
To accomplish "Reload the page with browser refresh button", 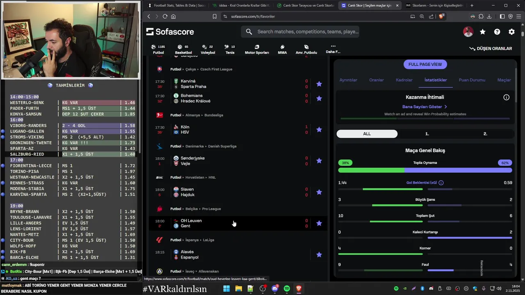I will point(165,16).
